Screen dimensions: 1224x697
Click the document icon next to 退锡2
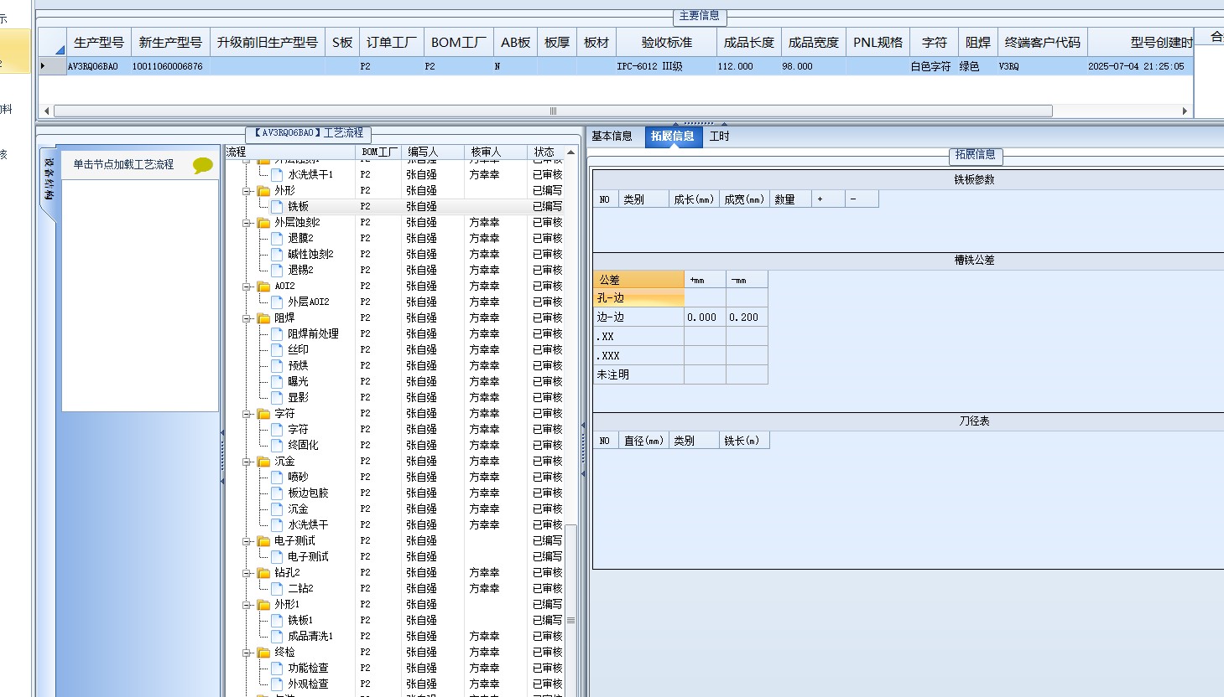click(277, 271)
